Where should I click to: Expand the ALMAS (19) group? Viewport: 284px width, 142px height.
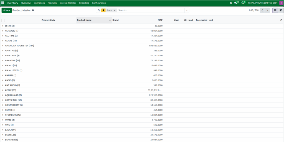3,41
